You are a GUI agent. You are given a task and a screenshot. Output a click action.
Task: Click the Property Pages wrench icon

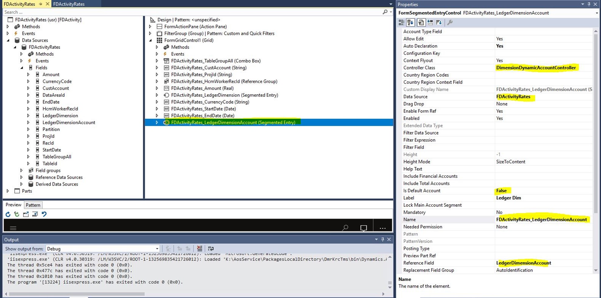[450, 23]
